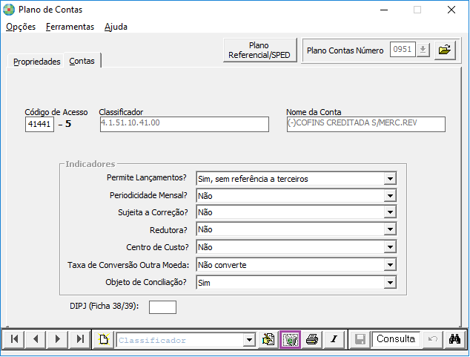The width and height of the screenshot is (470, 357).
Task: Go to the first record
Action: [x=14, y=339]
